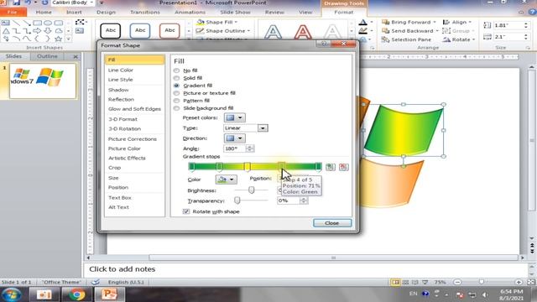The image size is (537, 302).
Task: Click the Angle input field
Action: click(235, 148)
